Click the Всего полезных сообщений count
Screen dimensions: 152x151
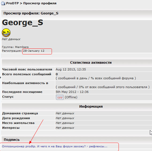(57, 74)
